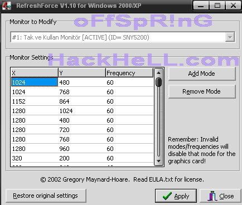Select the 1280 x 480 mode row

click(82, 120)
